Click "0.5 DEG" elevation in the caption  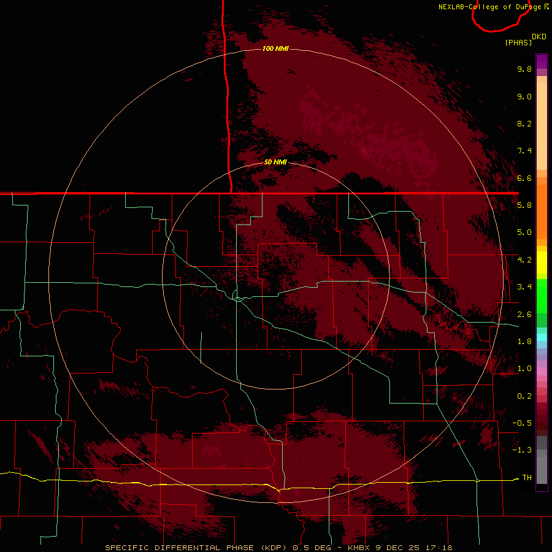click(x=312, y=548)
